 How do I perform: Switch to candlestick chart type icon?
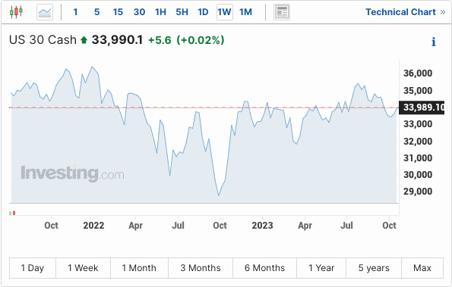click(16, 12)
